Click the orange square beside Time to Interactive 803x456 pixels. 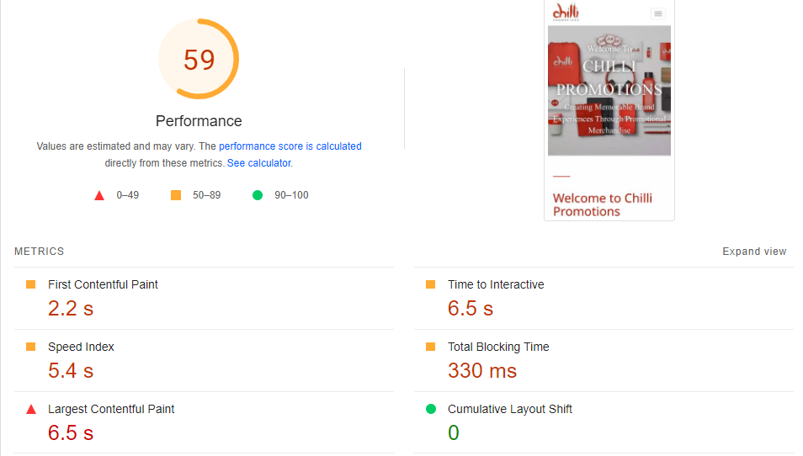coord(431,284)
